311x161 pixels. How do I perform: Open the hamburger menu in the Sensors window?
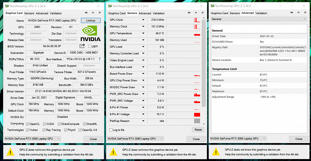point(203,12)
